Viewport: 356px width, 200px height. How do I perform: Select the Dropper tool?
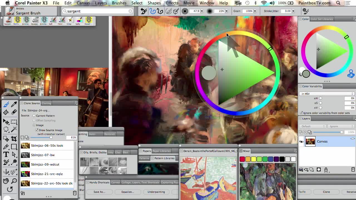coord(14,104)
